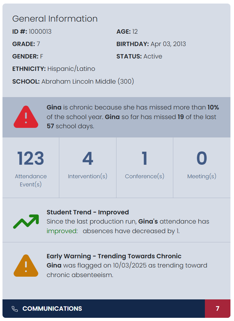The height and width of the screenshot is (321, 234).
Task: Click the orange early warning triangle icon
Action: pos(26,266)
